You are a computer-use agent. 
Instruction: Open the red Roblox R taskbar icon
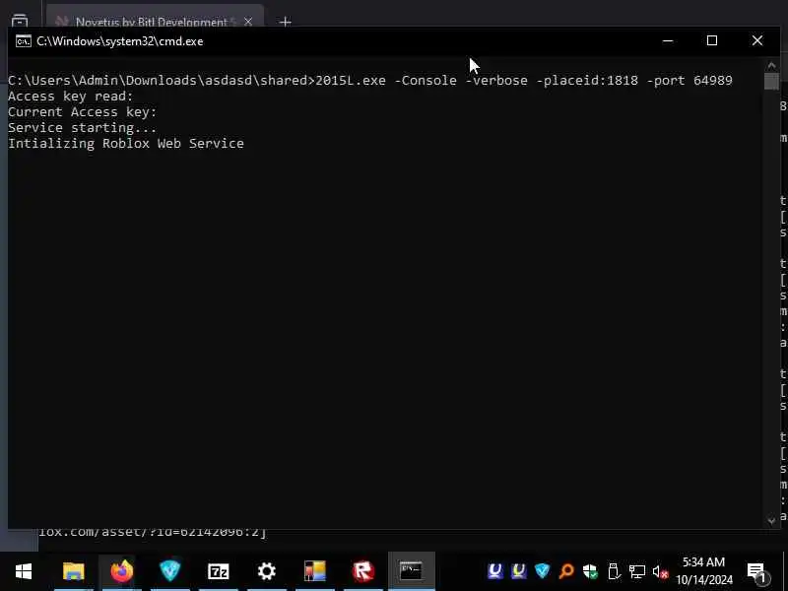[363, 571]
